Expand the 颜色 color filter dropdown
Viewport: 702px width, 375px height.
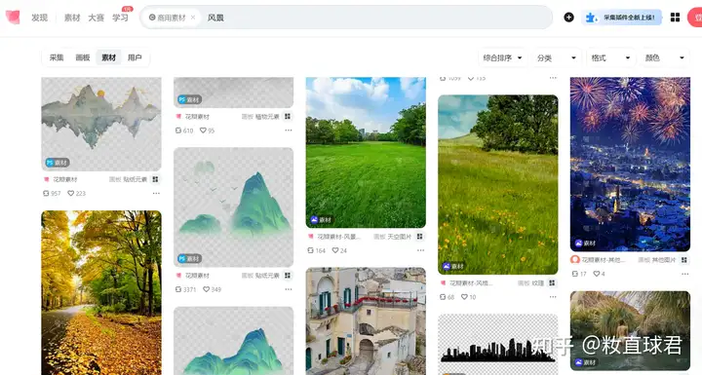pos(665,57)
